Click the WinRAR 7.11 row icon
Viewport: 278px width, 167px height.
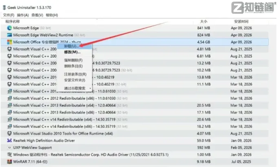[x=9, y=162]
